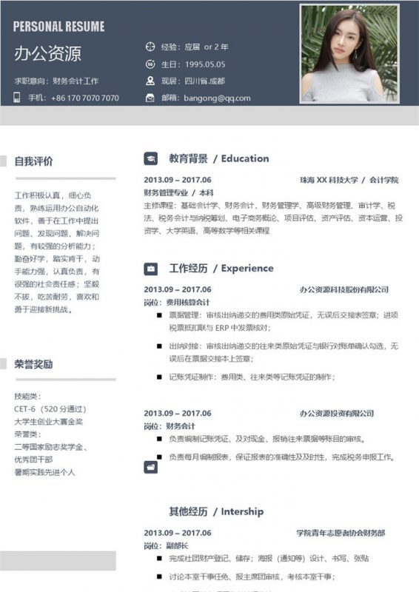This screenshot has height=592, width=419.
Task: Click the school name 珠海 XX 科技大学 / 会计学院
Action: click(x=349, y=180)
